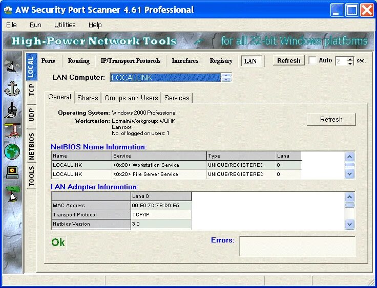The image size is (377, 288).
Task: Switch to the LAN tab
Action: pyautogui.click(x=250, y=61)
